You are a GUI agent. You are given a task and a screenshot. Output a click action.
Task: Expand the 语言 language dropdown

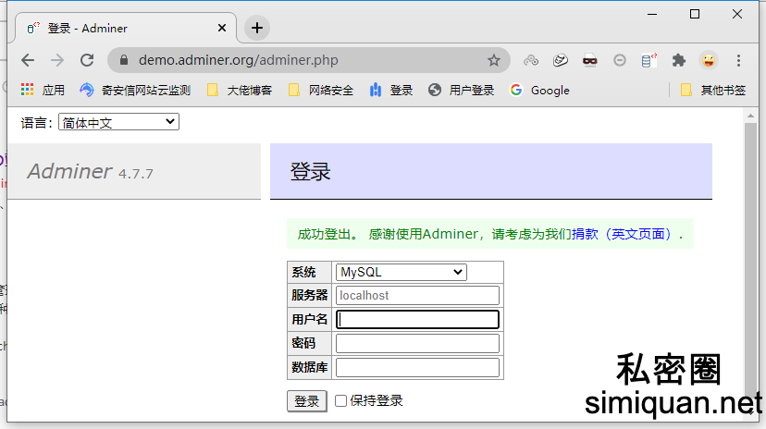118,122
